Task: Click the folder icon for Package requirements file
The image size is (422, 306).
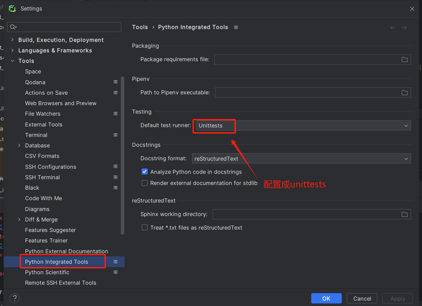Action: click(x=404, y=60)
